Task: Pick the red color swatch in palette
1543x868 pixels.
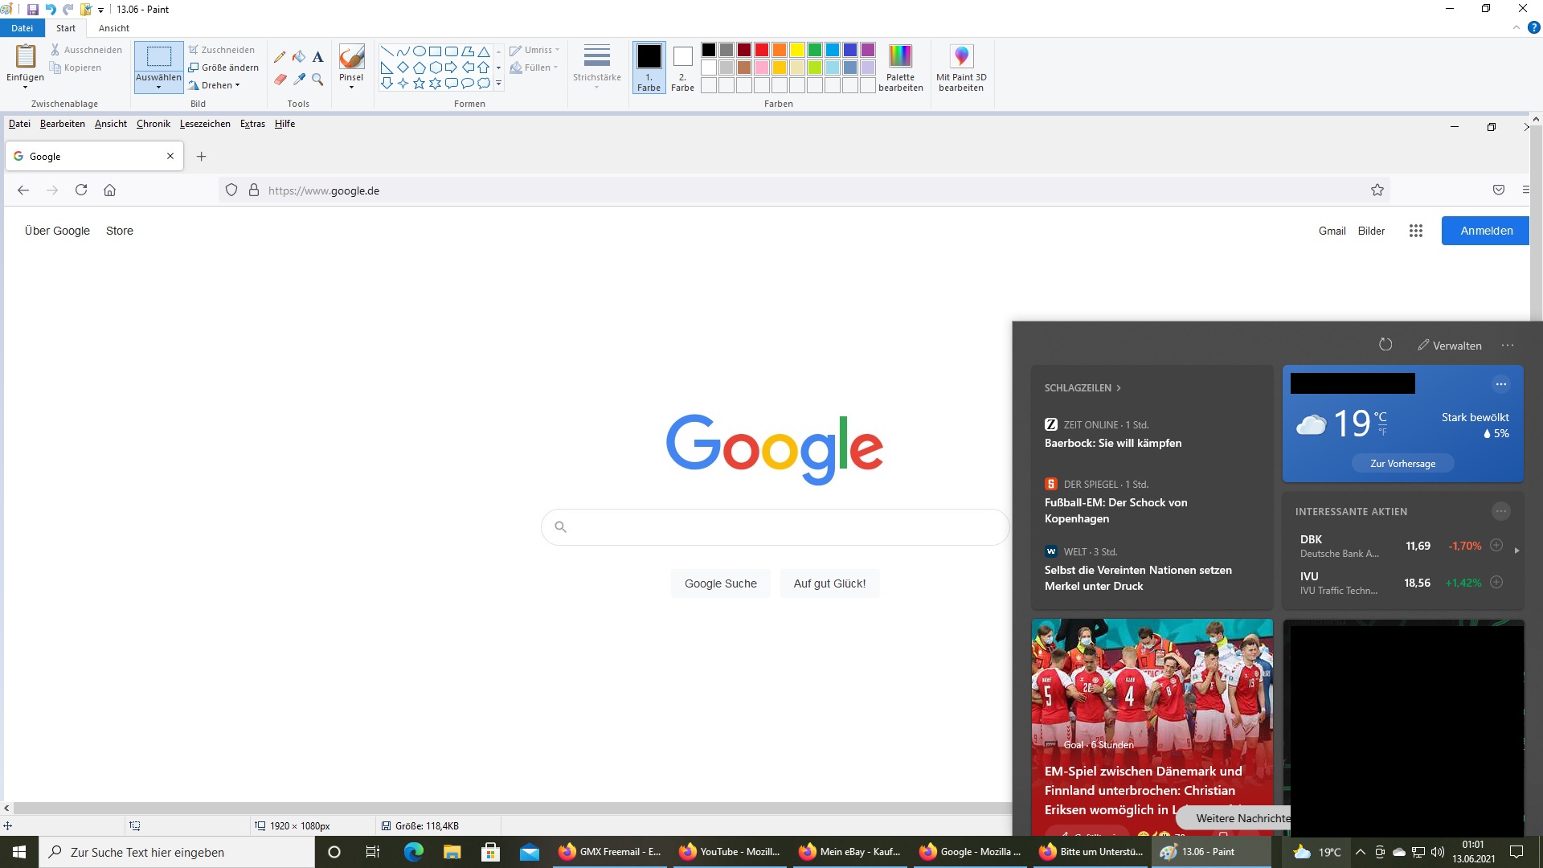Action: [x=761, y=50]
